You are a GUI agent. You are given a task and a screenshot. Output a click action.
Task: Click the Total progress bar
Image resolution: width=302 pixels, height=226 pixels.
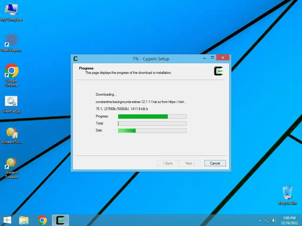click(x=152, y=123)
